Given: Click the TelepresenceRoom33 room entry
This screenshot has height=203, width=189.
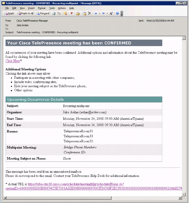Looking at the screenshot, I should pos(78,136).
